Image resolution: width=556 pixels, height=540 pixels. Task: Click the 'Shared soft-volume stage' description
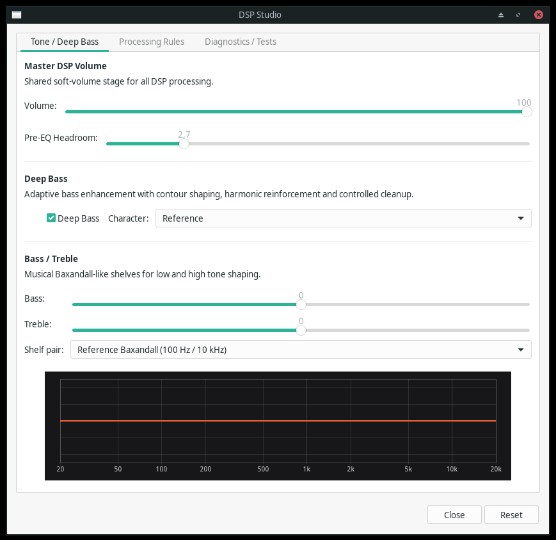(x=119, y=81)
